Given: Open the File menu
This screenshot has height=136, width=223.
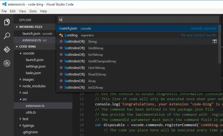Looking at the screenshot, I should point(4,11).
